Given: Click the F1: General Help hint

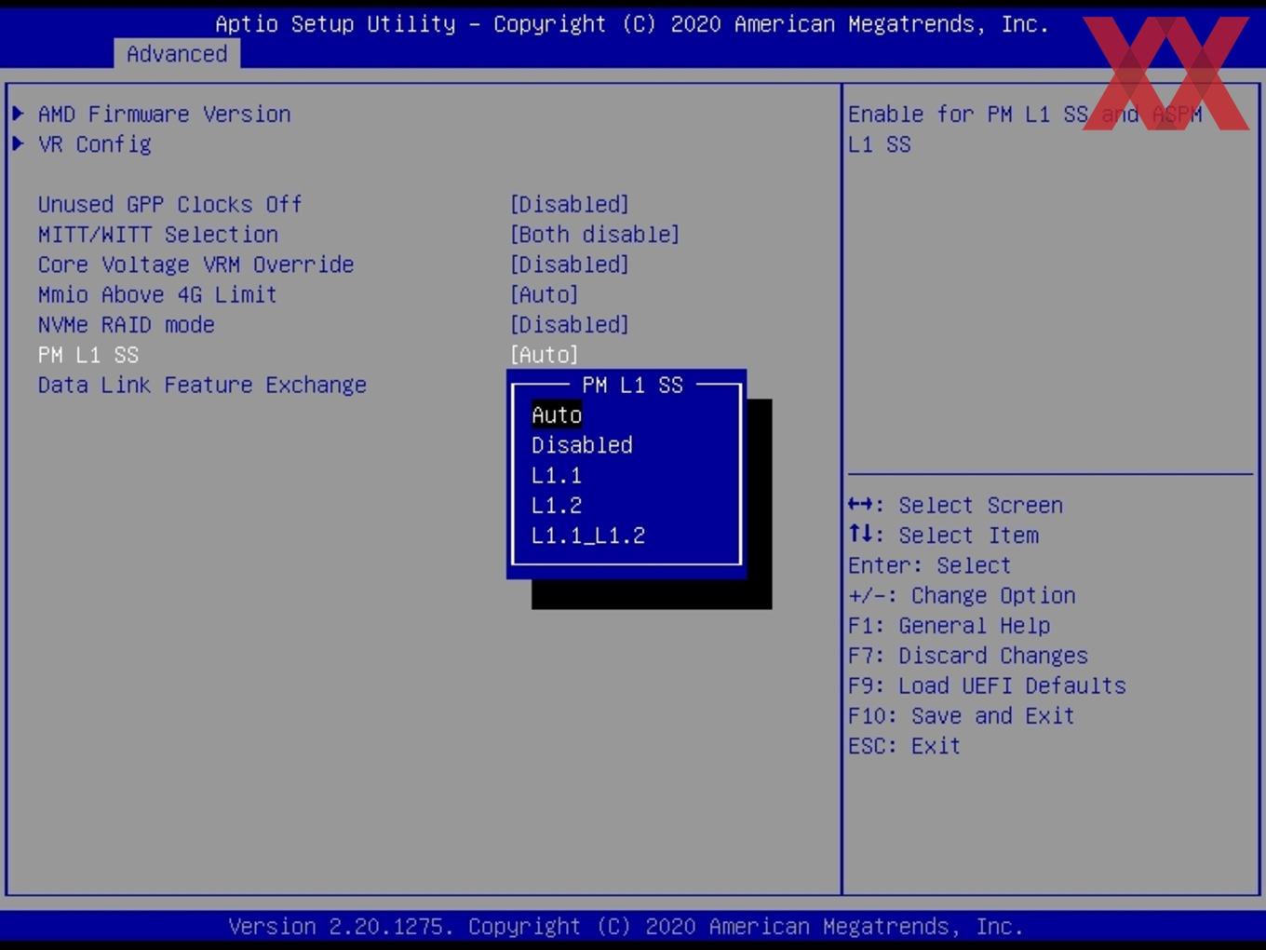Looking at the screenshot, I should (949, 626).
